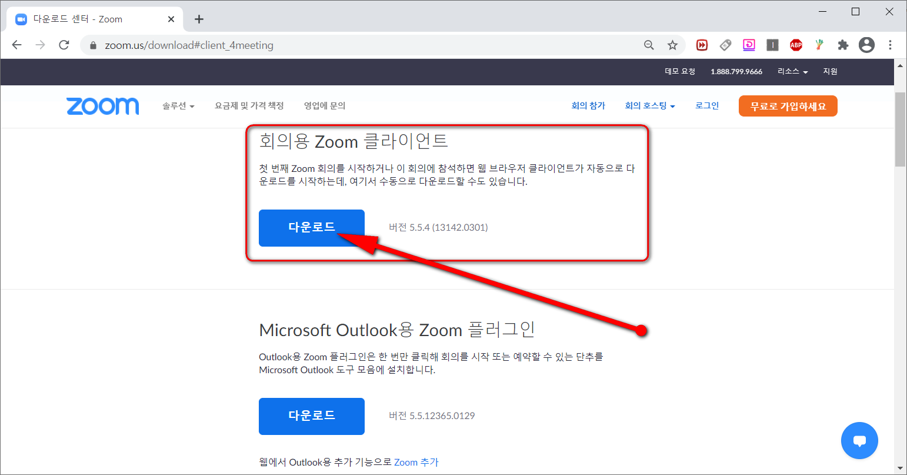
Task: Click the scrollbar down arrow
Action: pos(900,469)
